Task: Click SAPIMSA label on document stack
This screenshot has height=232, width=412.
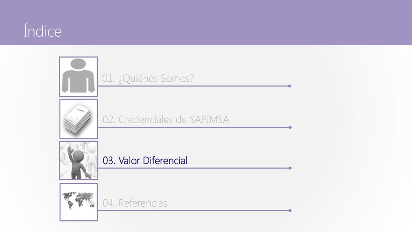Action: [80, 110]
